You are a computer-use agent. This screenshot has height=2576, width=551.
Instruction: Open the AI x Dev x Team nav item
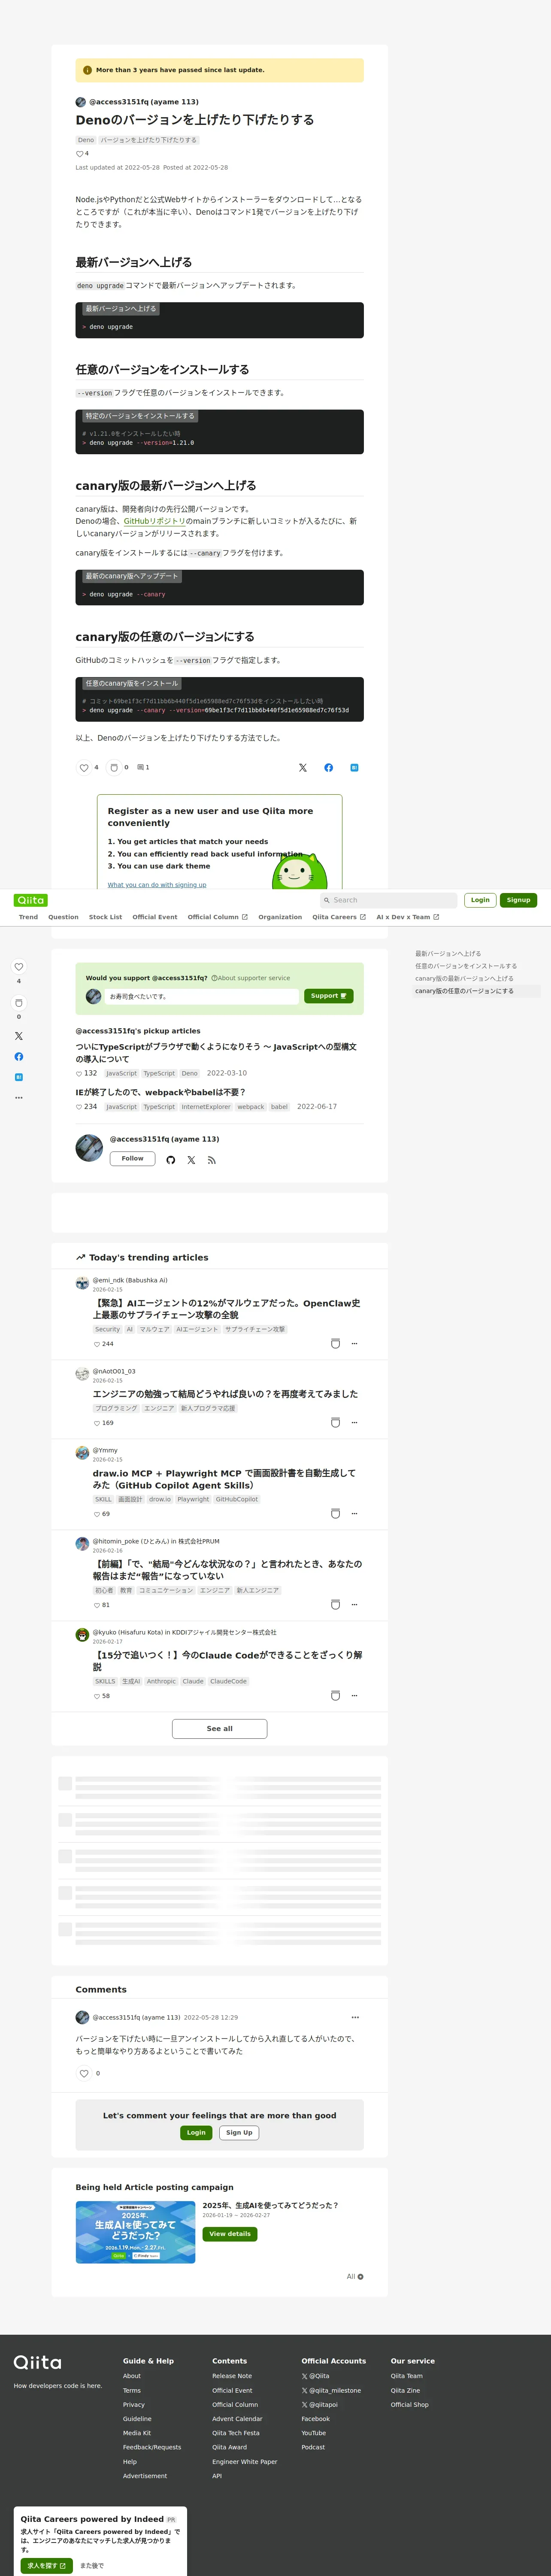[x=408, y=917]
